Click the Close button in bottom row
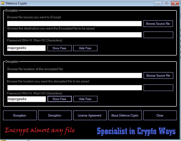 160,115
